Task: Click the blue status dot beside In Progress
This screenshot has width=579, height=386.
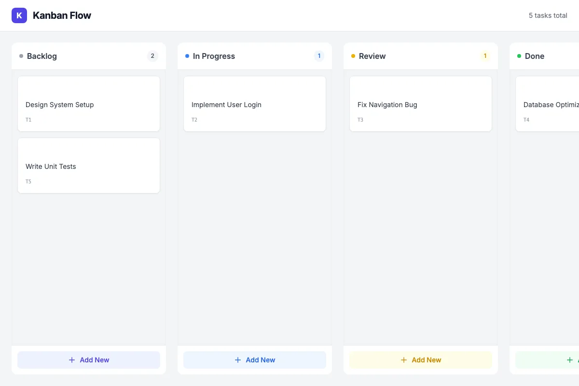Action: point(186,56)
